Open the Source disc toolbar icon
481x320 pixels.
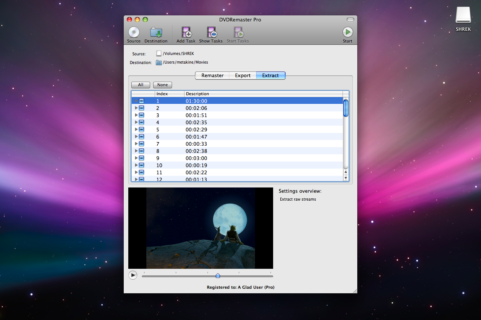click(x=134, y=32)
